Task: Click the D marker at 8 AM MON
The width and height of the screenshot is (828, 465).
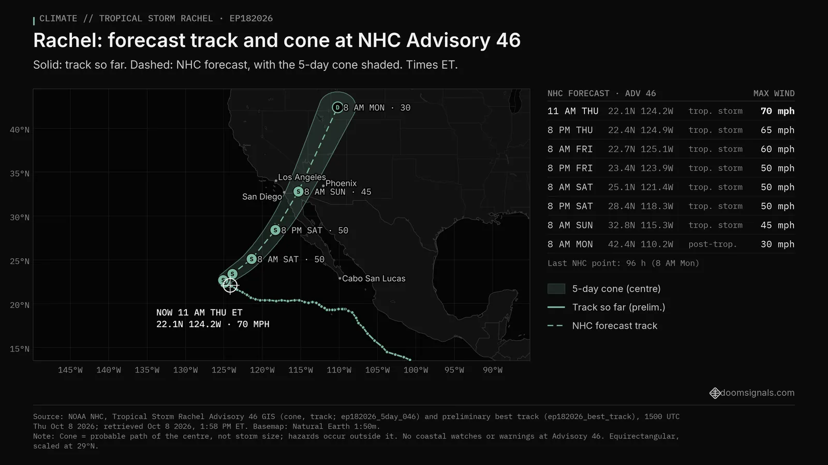Action: [x=337, y=107]
